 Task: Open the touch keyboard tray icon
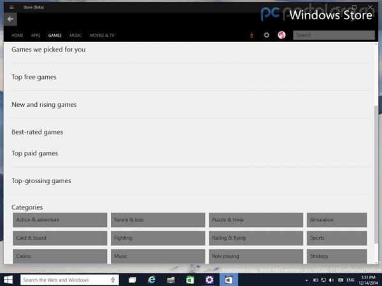click(x=341, y=280)
